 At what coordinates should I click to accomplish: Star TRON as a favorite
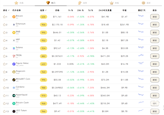[4, 56]
